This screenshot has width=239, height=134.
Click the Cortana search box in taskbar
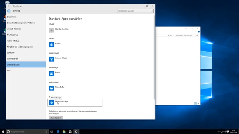tap(27, 131)
